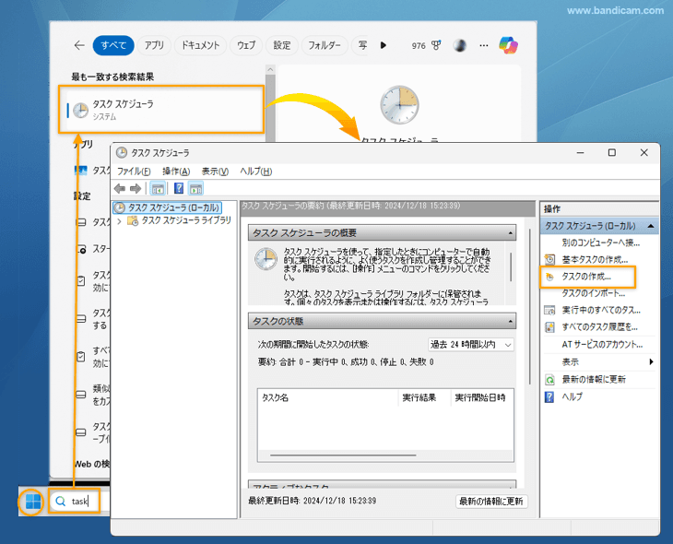The image size is (673, 544).
Task: Click タスクの作成... action
Action: [586, 277]
